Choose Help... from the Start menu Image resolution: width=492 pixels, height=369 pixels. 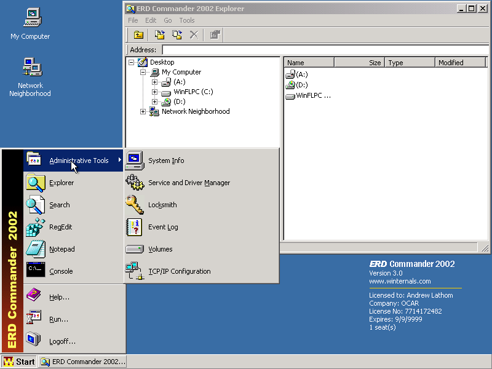coord(74,297)
